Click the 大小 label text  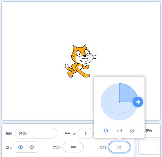pos(57,147)
